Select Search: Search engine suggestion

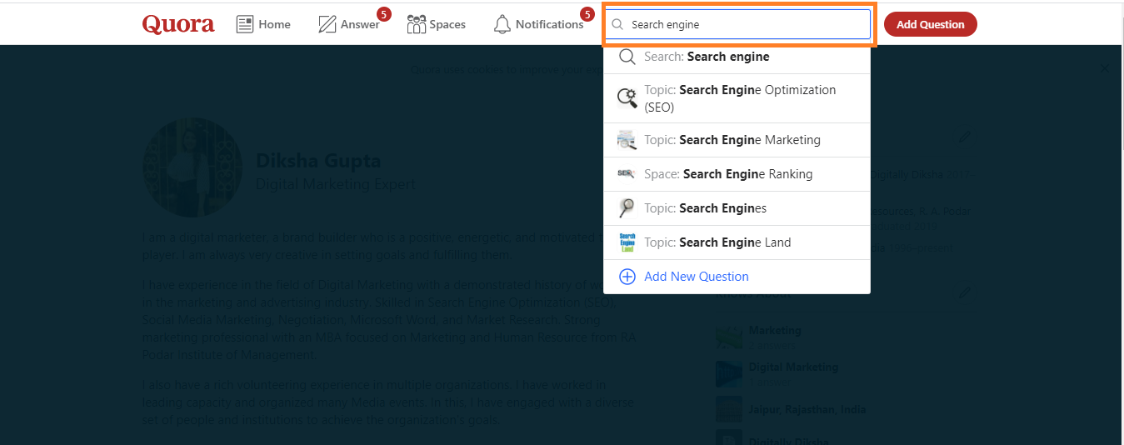click(x=737, y=57)
